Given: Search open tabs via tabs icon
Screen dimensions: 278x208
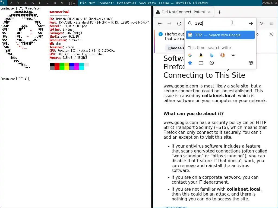Looking at the screenshot, I should (x=201, y=63).
